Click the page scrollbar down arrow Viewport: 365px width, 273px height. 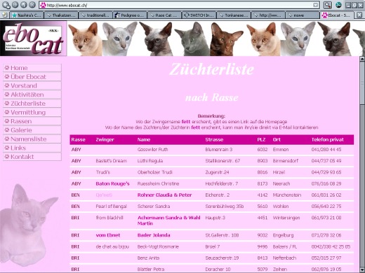(x=362, y=269)
